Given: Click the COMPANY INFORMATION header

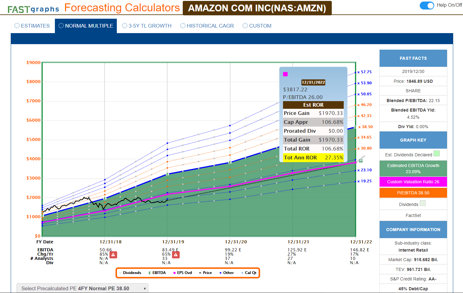Looking at the screenshot, I should (413, 230).
